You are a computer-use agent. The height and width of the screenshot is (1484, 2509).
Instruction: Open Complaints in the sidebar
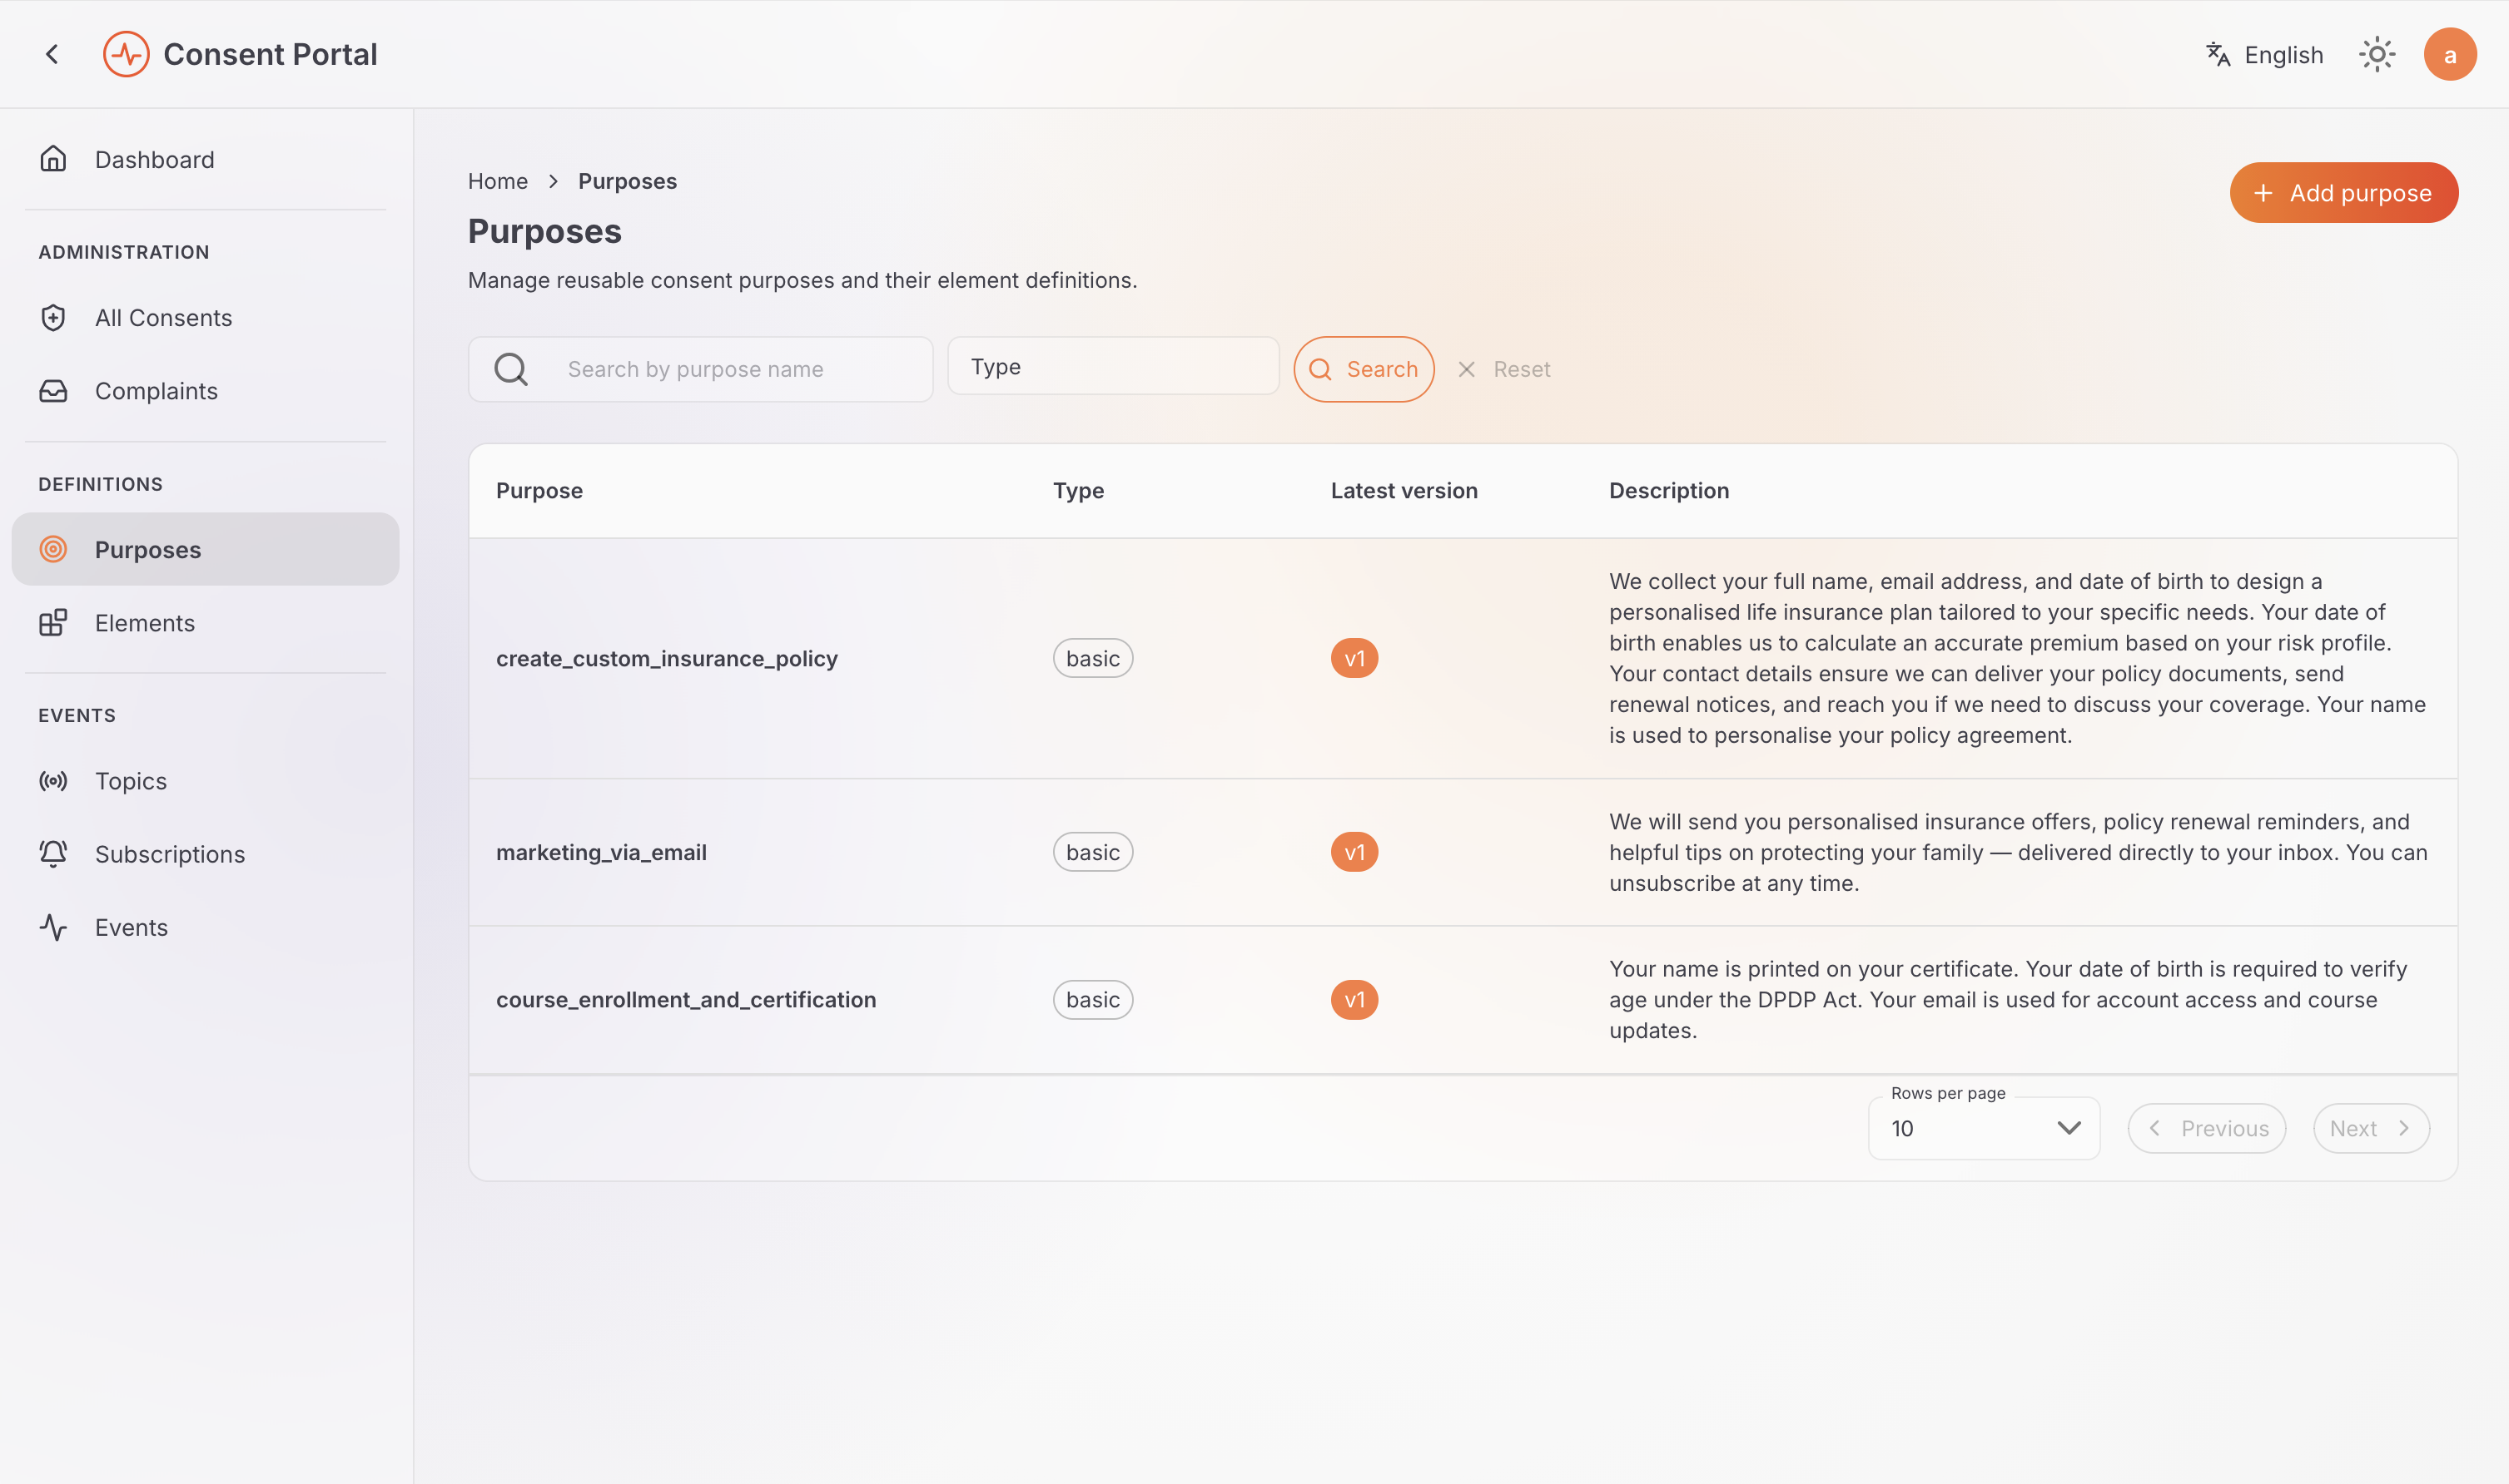click(205, 391)
